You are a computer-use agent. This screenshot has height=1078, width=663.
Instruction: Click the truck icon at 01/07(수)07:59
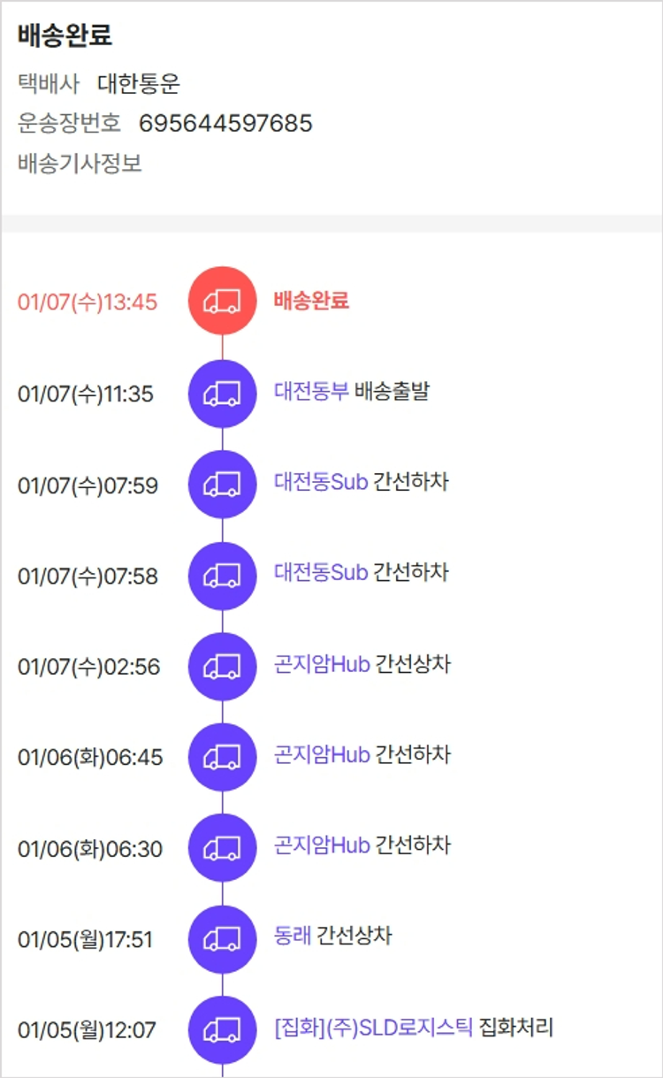click(222, 485)
